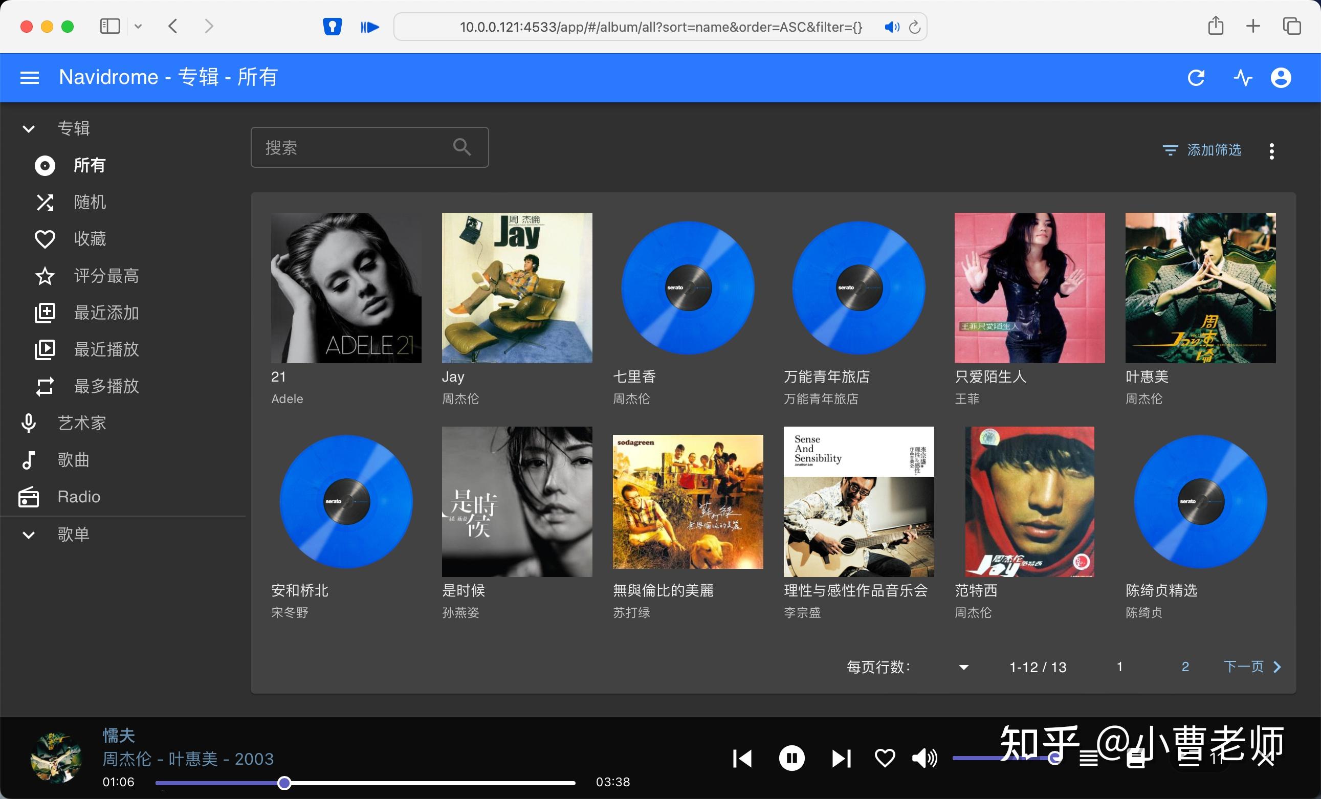The width and height of the screenshot is (1321, 799).
Task: Pause the current playback
Action: coord(792,758)
